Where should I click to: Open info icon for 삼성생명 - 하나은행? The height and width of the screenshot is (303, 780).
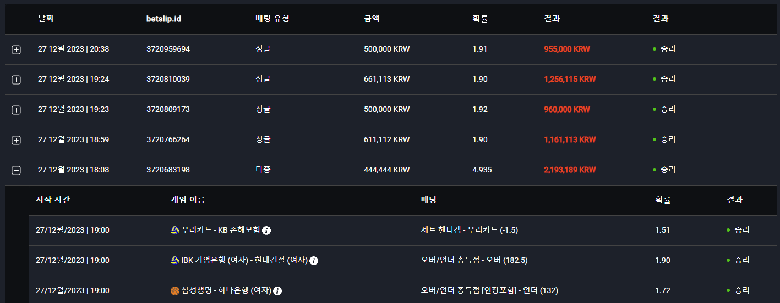(277, 291)
